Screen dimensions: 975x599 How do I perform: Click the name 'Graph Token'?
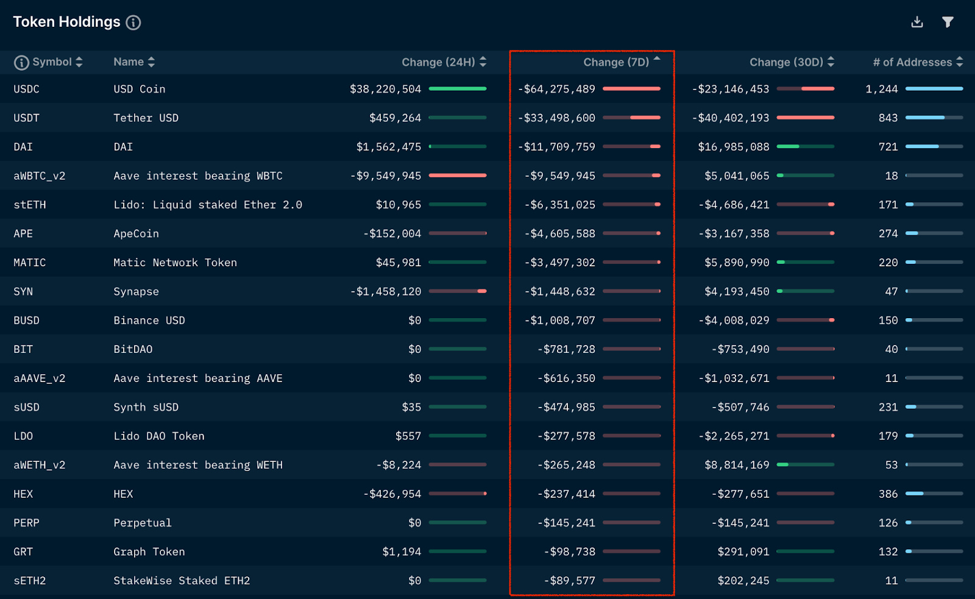pos(149,552)
